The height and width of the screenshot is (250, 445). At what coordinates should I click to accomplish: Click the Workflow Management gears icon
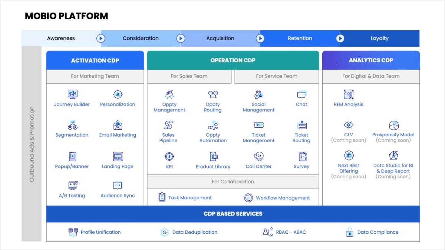[x=248, y=197]
